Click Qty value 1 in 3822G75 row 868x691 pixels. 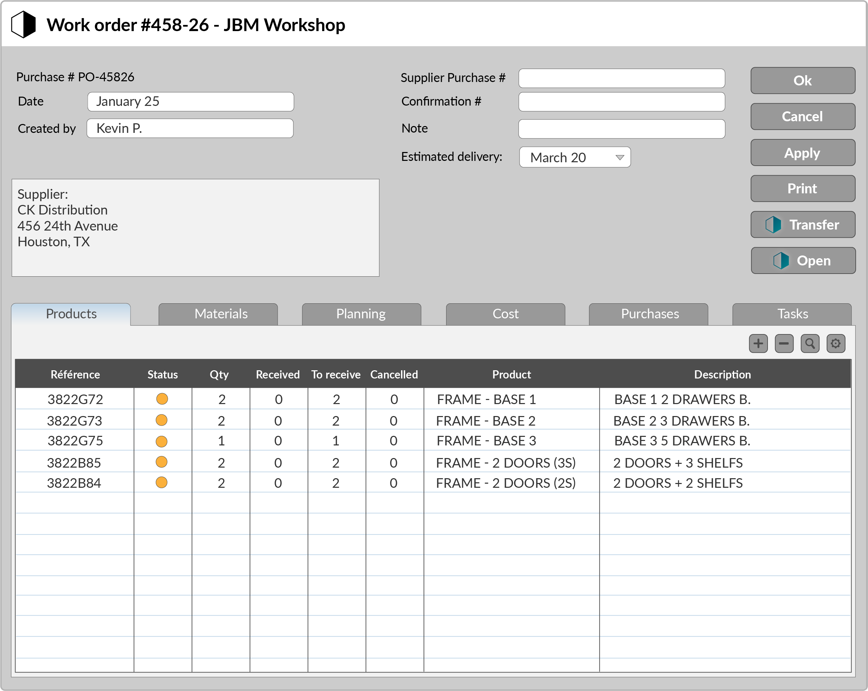pos(221,441)
